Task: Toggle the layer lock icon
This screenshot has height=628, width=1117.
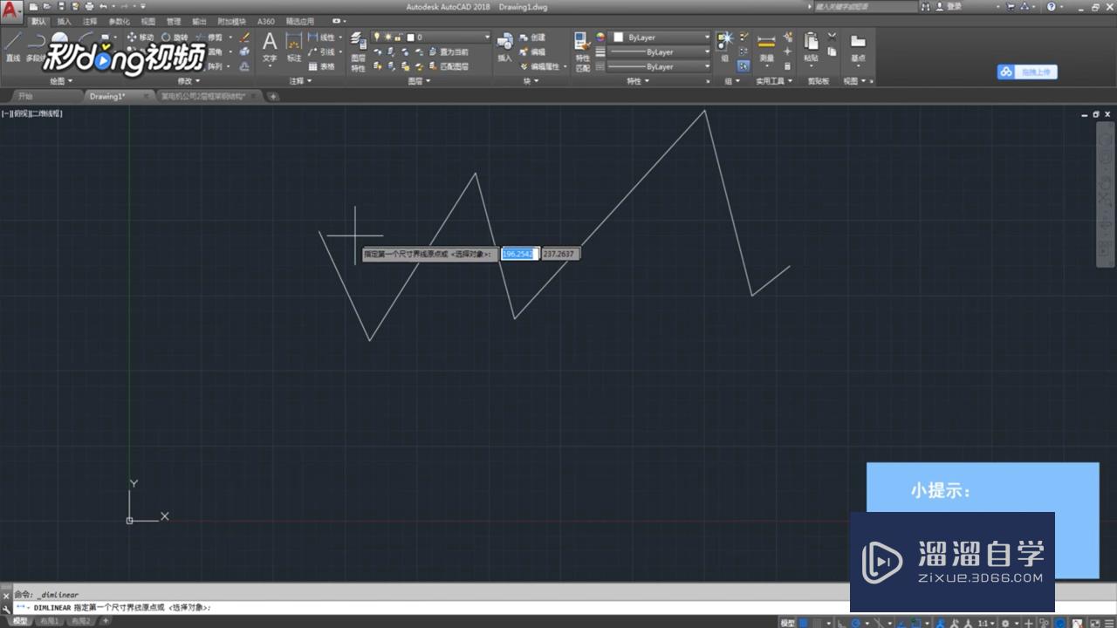Action: tap(398, 38)
